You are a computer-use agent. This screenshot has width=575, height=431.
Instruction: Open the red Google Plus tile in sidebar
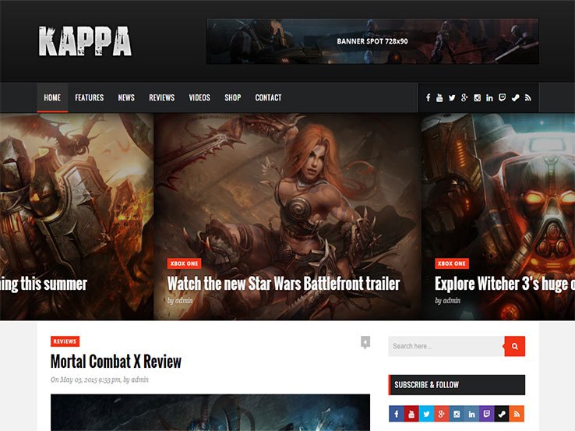tap(441, 414)
